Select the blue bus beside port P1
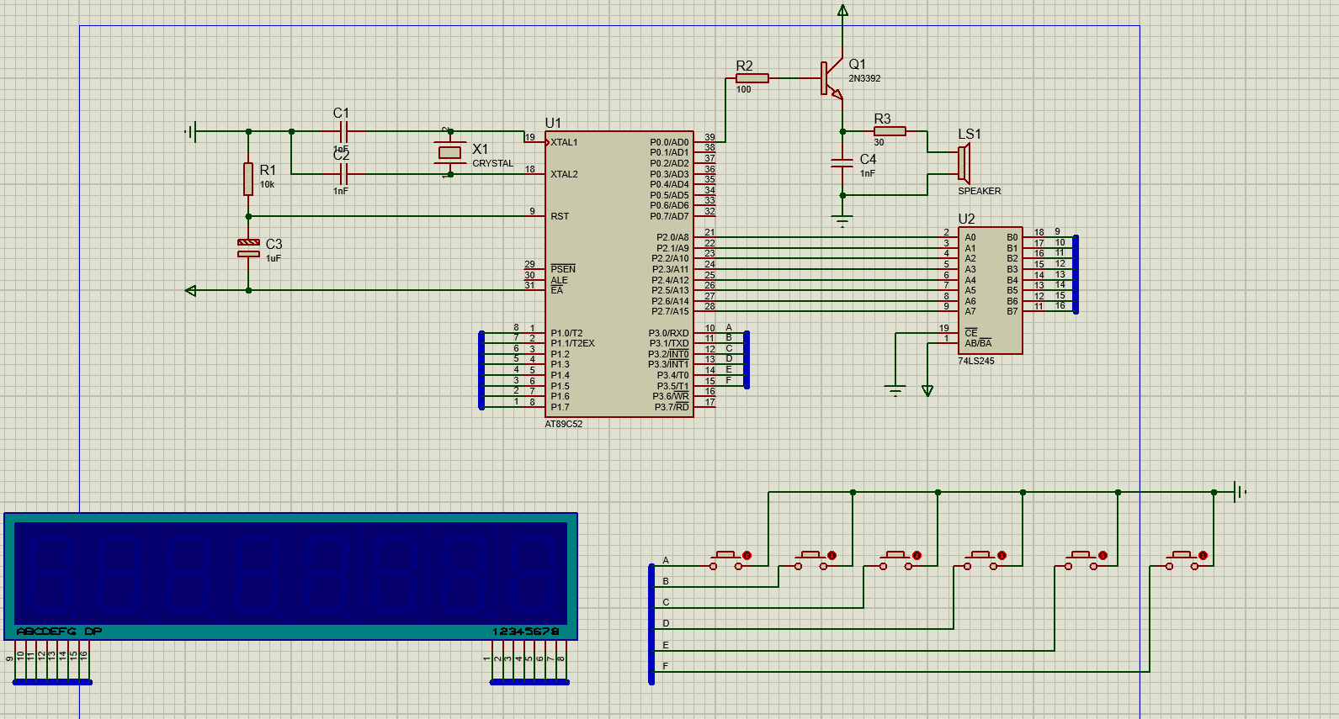Screen dimensions: 1339x719 [481, 370]
